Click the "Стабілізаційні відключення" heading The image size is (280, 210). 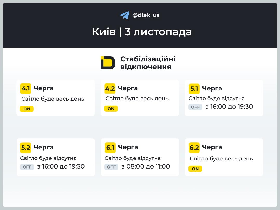coord(148,63)
